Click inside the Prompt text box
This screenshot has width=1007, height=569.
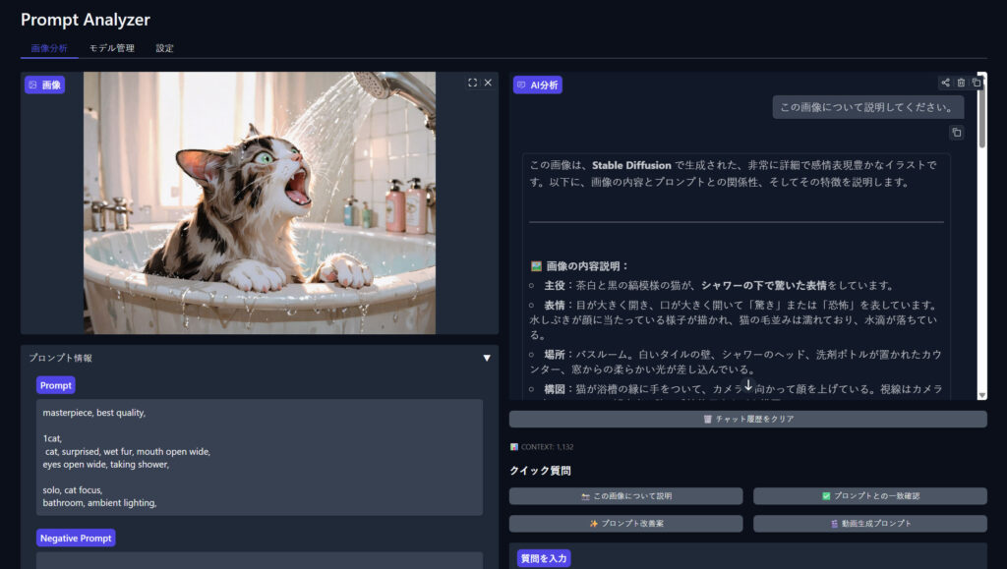[260, 457]
